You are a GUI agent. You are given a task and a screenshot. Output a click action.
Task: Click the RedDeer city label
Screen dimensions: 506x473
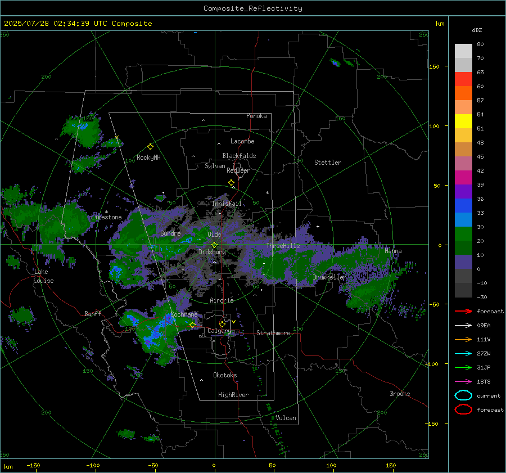click(238, 170)
